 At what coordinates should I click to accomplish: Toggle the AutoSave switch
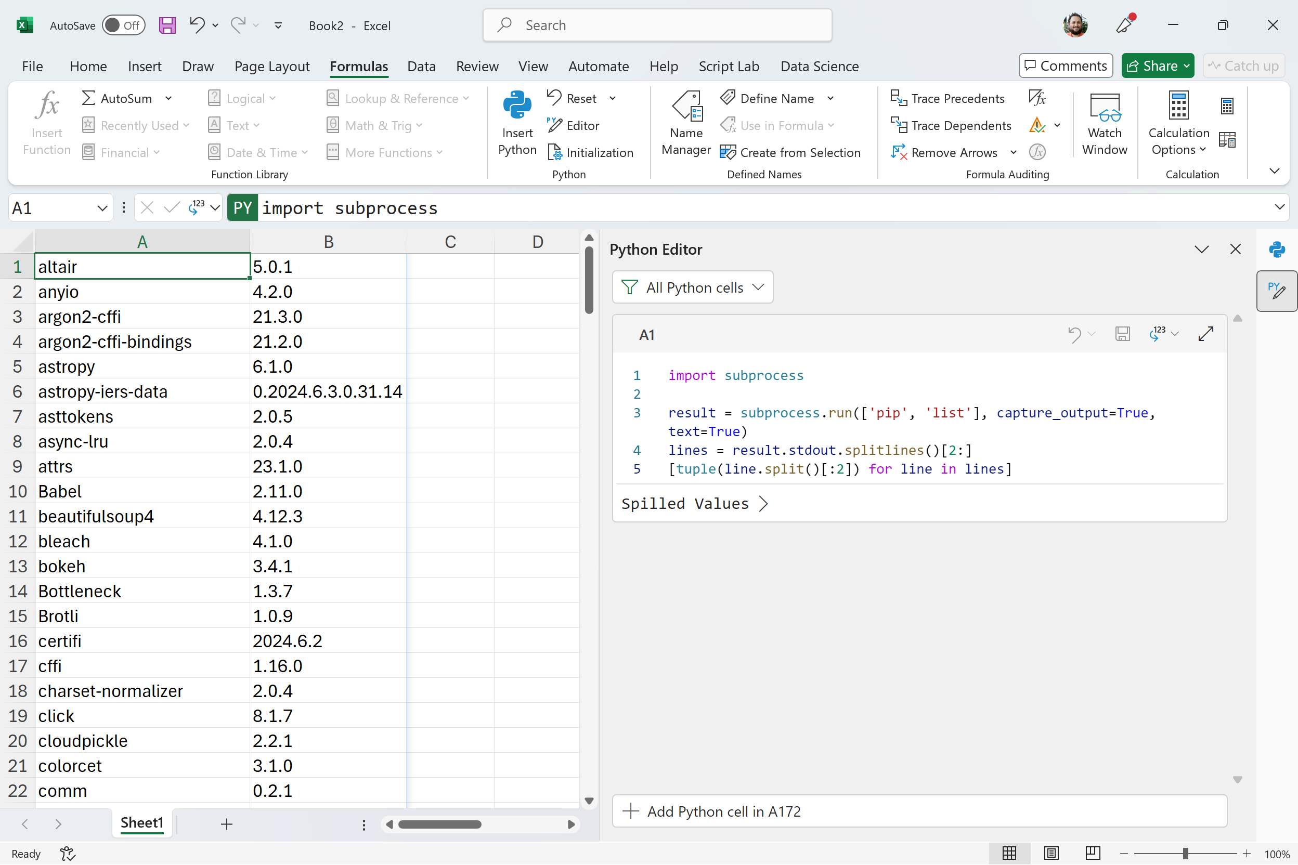point(123,25)
